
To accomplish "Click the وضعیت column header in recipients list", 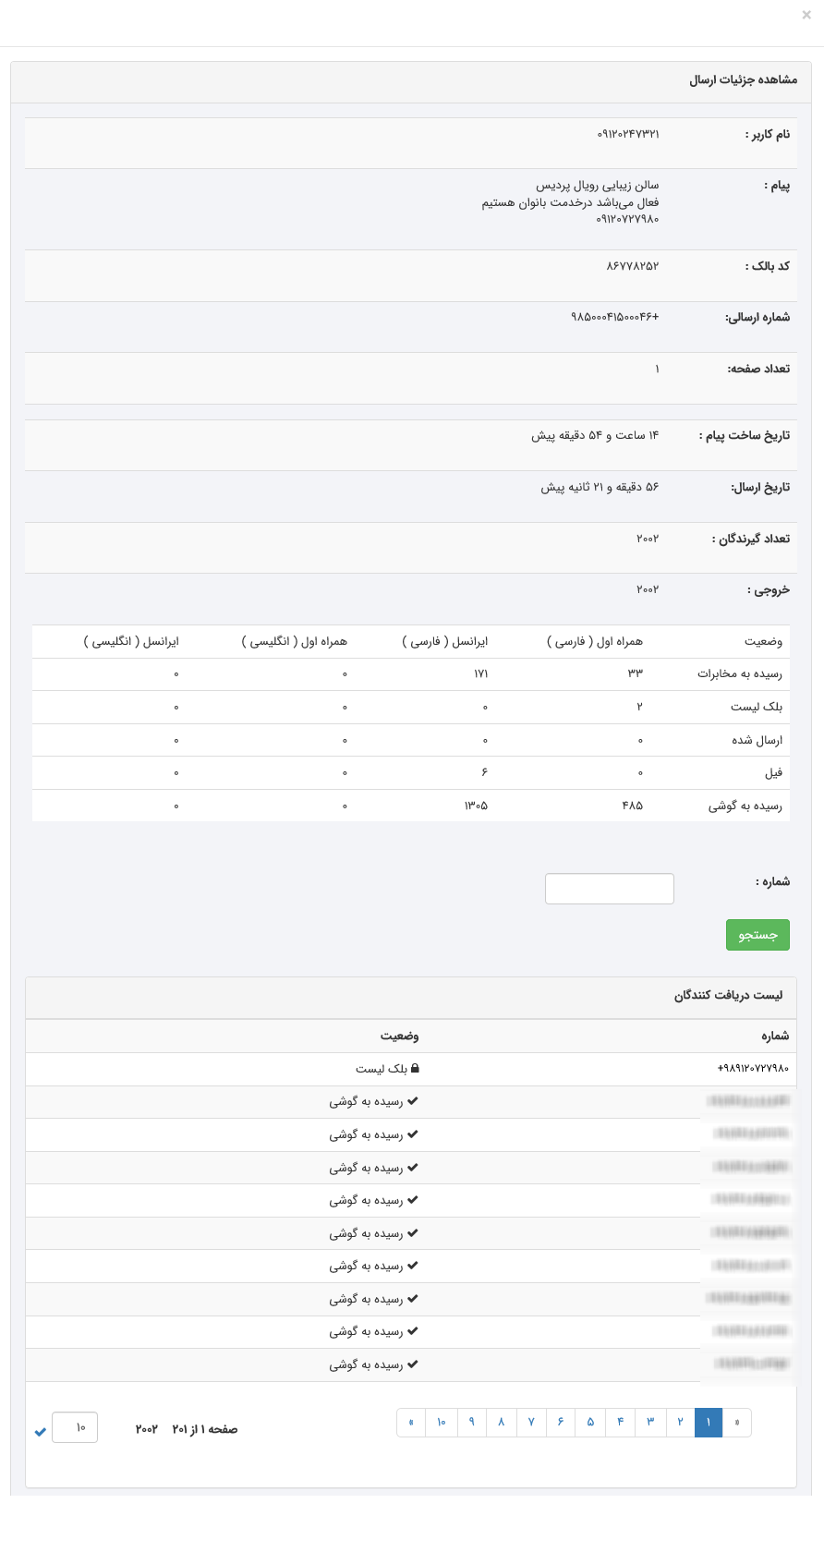I will (399, 1036).
